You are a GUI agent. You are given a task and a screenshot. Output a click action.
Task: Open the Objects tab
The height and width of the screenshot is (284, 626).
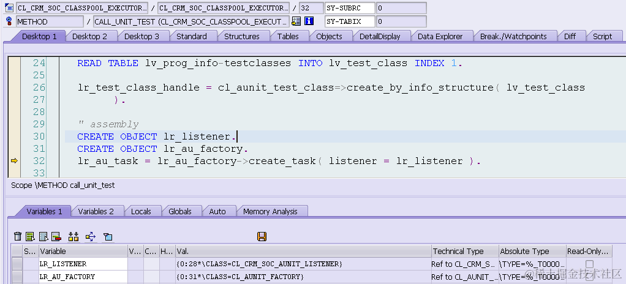pyautogui.click(x=330, y=36)
